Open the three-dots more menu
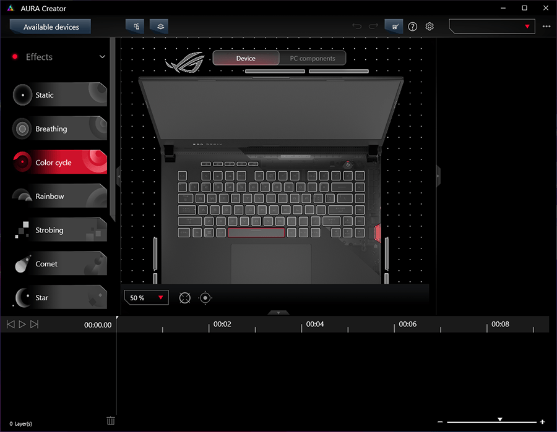 point(546,27)
